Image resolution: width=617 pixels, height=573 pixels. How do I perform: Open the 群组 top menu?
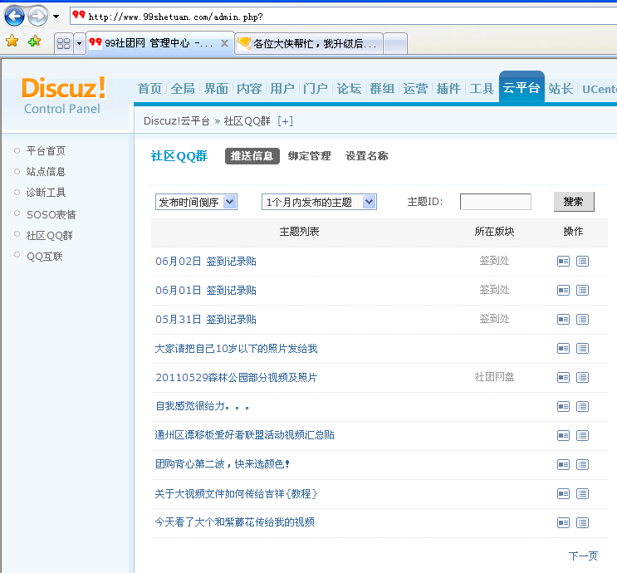[x=382, y=89]
